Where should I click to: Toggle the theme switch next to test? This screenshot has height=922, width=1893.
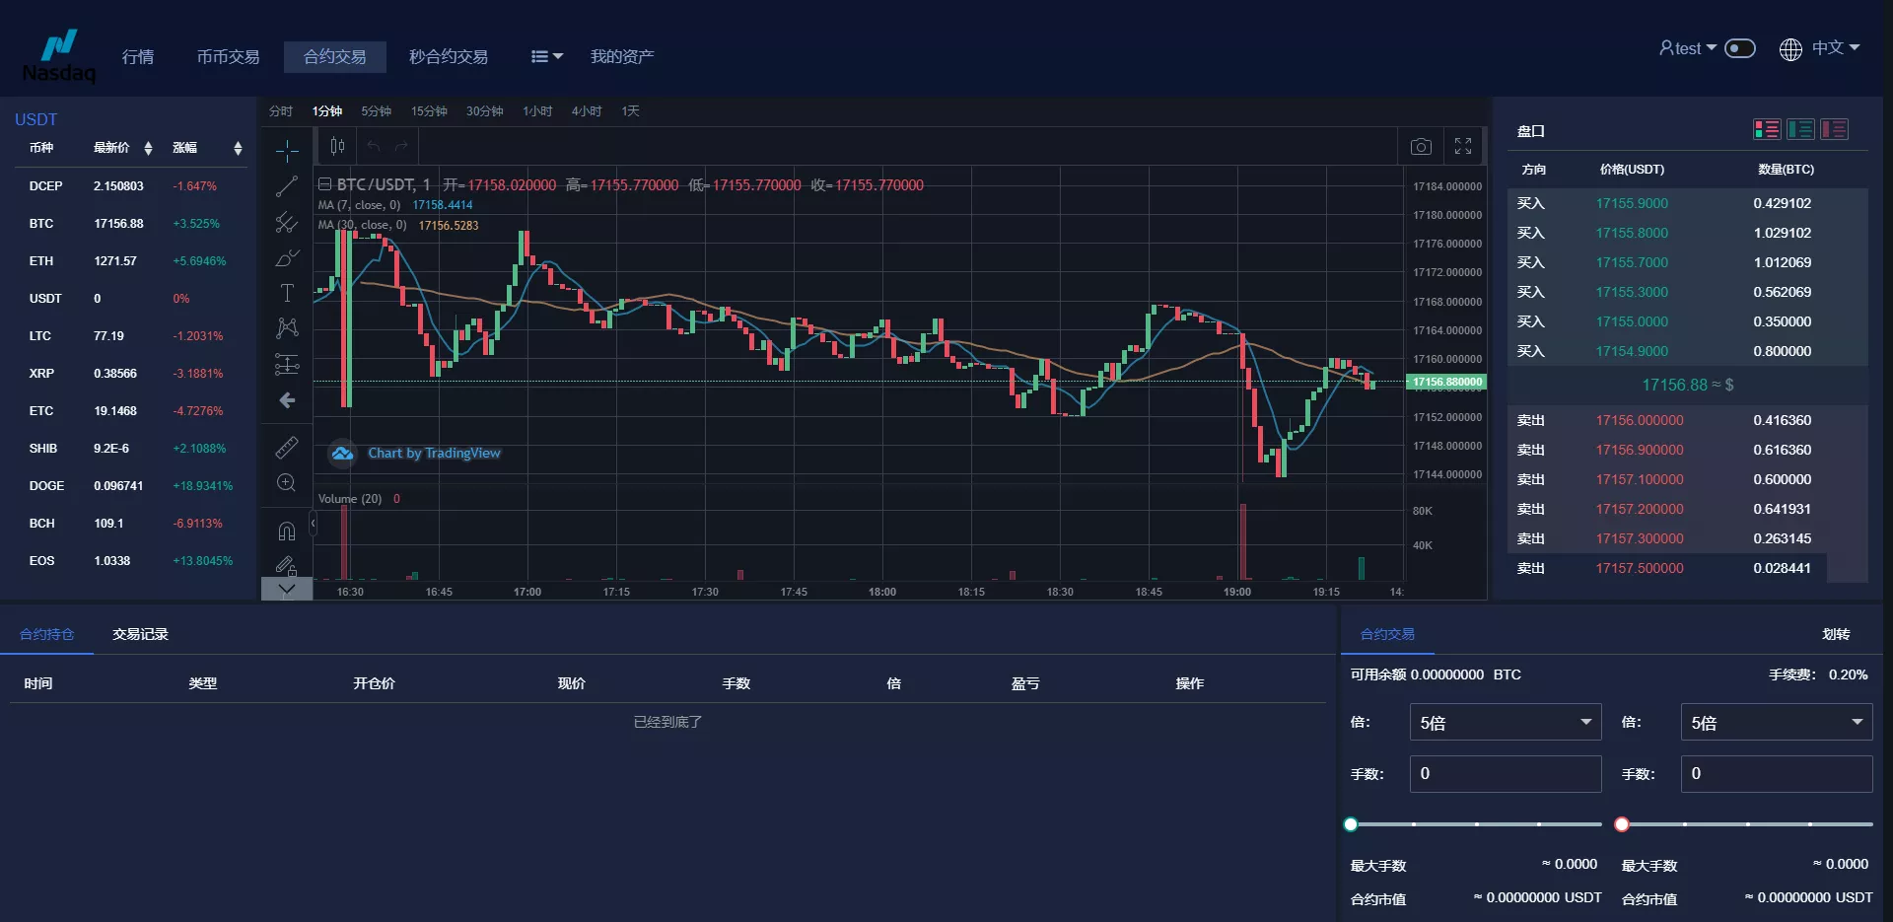[1740, 48]
